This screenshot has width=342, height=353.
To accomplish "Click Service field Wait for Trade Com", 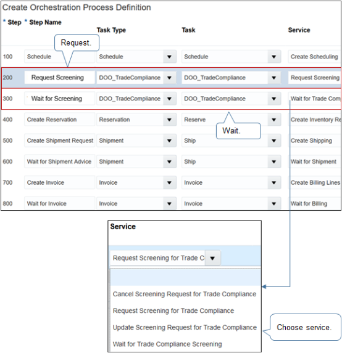I will (314, 99).
